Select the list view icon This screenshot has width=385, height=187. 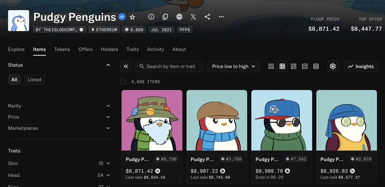click(305, 66)
